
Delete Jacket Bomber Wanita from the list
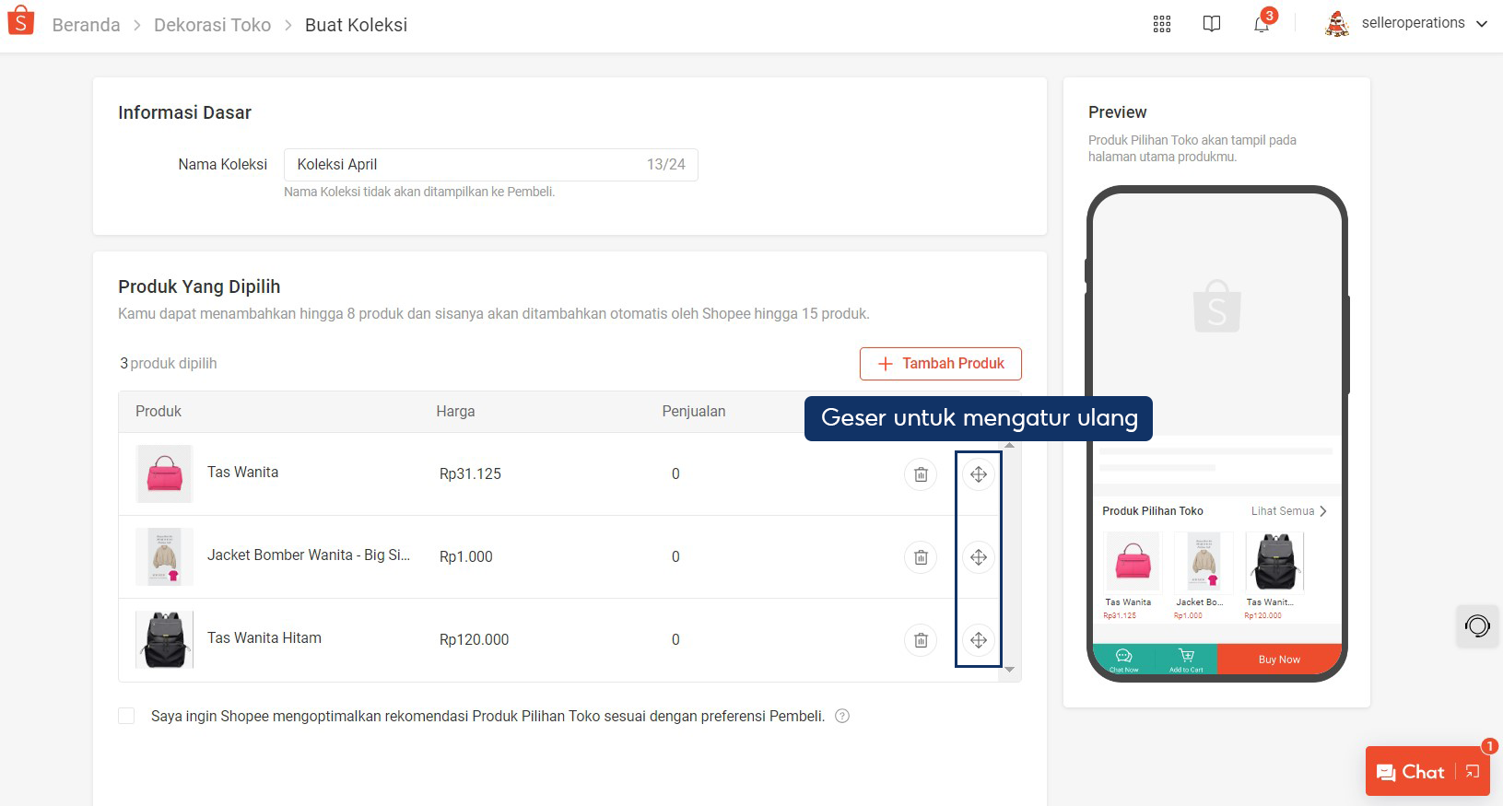tap(921, 557)
